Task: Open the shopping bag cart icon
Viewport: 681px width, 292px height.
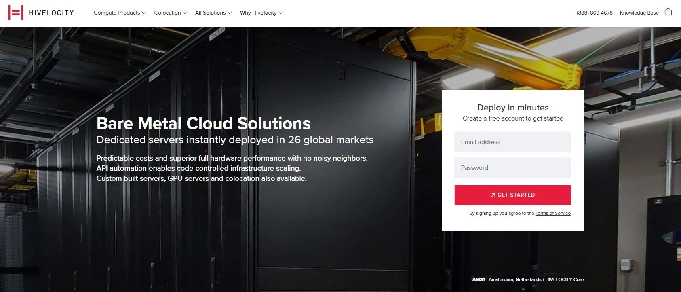Action: pos(668,12)
